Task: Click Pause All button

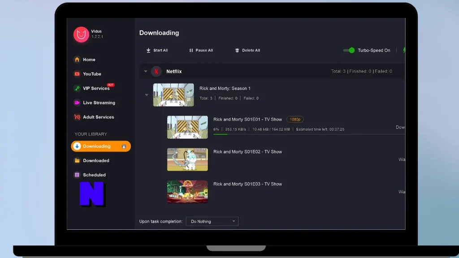Action: point(201,50)
